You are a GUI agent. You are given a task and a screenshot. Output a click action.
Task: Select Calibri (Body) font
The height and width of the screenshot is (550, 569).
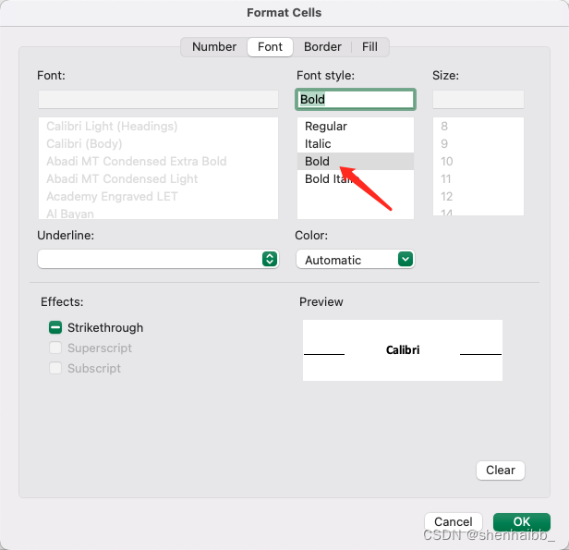click(158, 144)
